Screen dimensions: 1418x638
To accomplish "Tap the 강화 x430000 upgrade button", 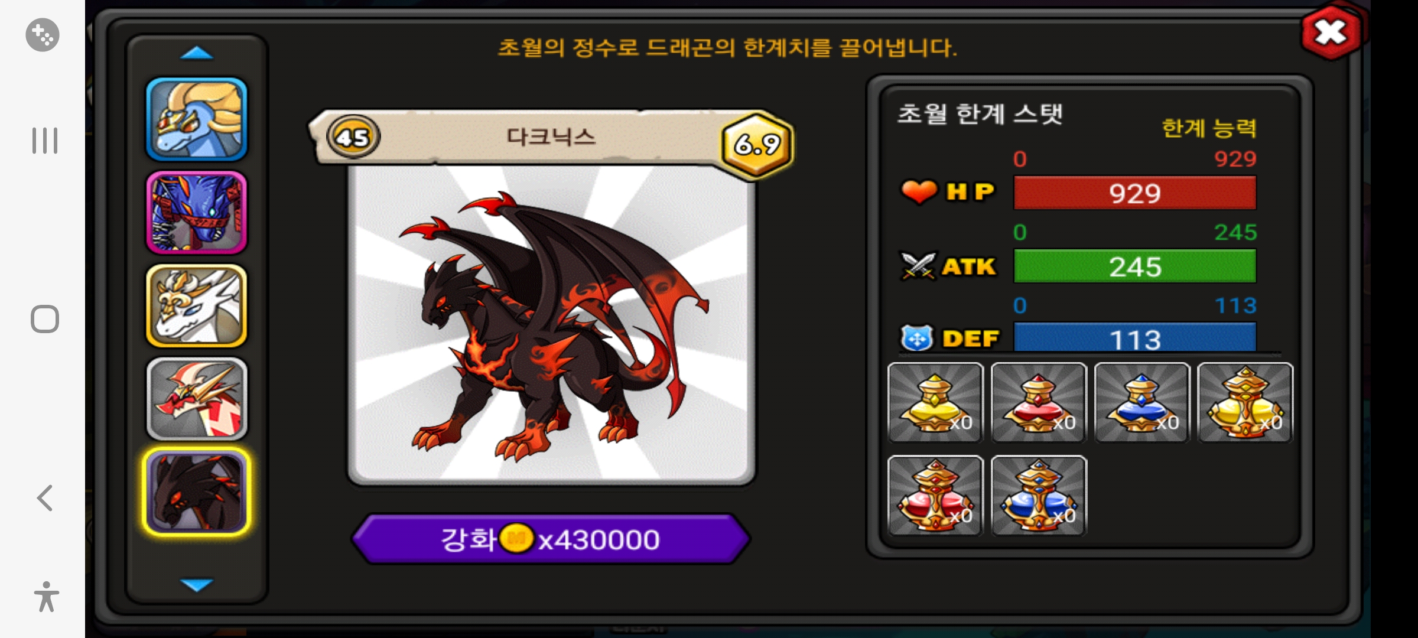I will point(551,539).
